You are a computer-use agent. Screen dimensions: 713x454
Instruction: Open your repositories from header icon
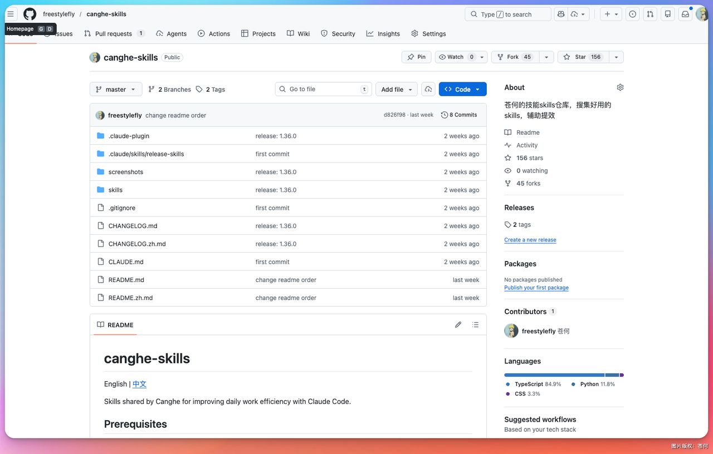[668, 14]
